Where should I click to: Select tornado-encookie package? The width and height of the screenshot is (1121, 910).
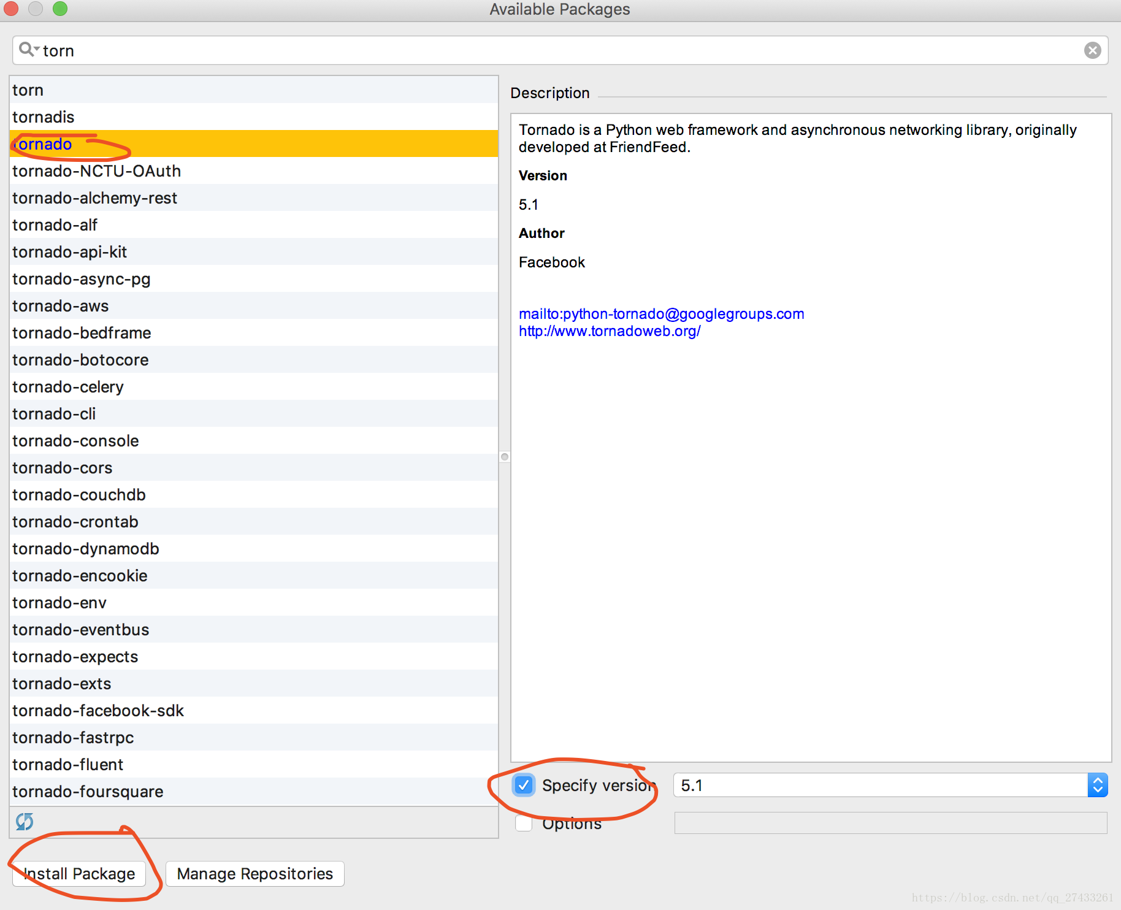[254, 575]
